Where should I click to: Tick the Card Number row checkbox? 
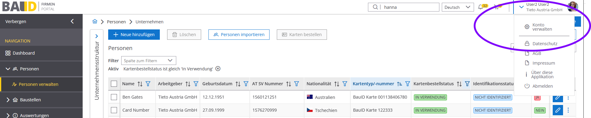(x=114, y=110)
